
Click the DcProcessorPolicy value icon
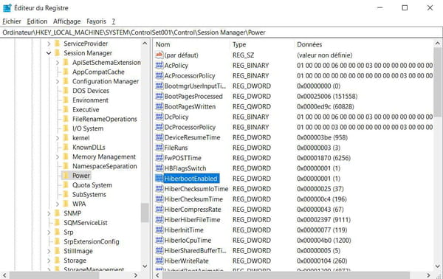tap(159, 127)
